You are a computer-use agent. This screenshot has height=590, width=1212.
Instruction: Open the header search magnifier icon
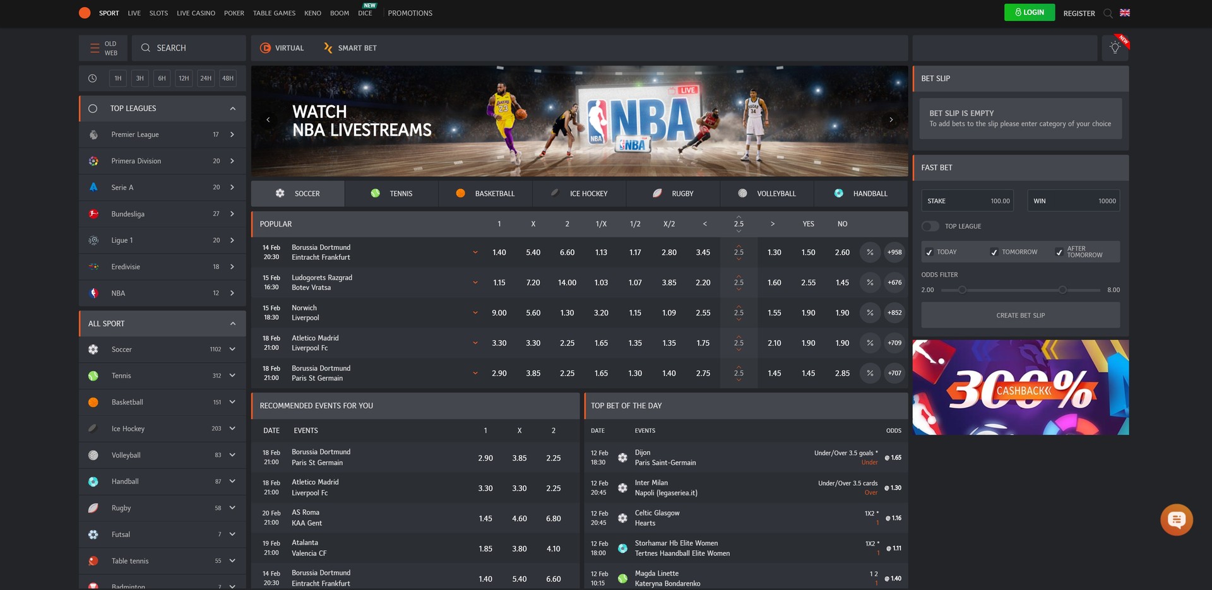click(x=1108, y=13)
